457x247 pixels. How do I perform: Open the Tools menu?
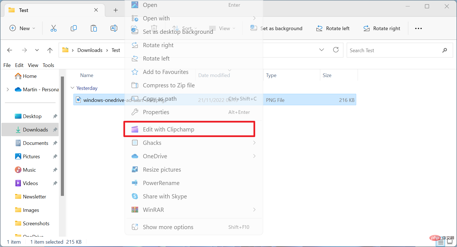click(x=48, y=65)
